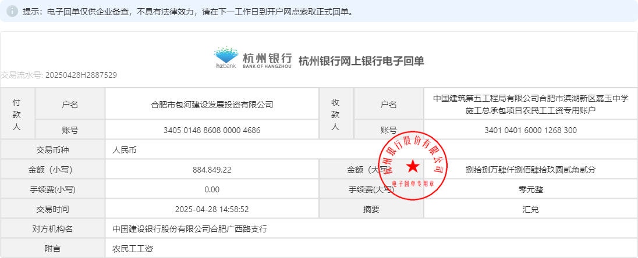Select payee account number 3401 0401 6000 1268 300
Screen dimensions: 638x258
point(530,130)
